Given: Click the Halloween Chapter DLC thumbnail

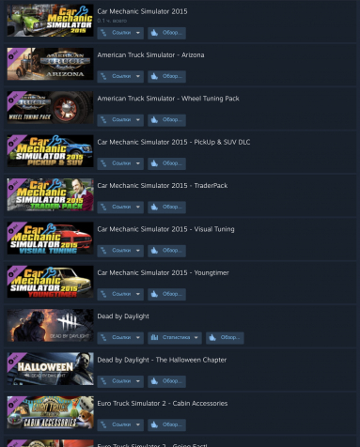Looking at the screenshot, I should pos(50,369).
